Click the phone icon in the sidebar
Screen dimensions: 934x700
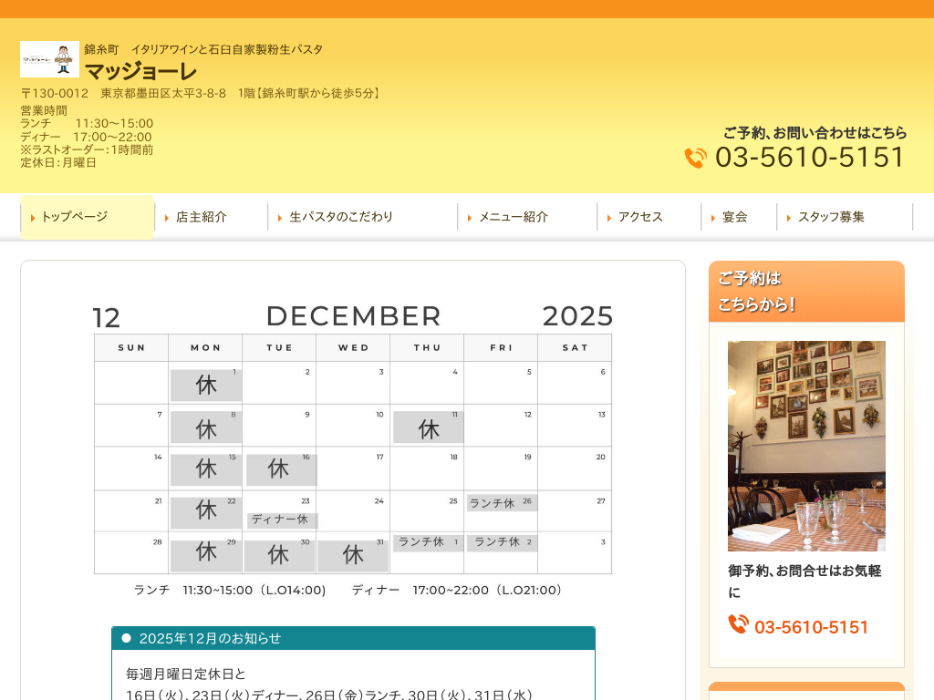click(x=738, y=624)
